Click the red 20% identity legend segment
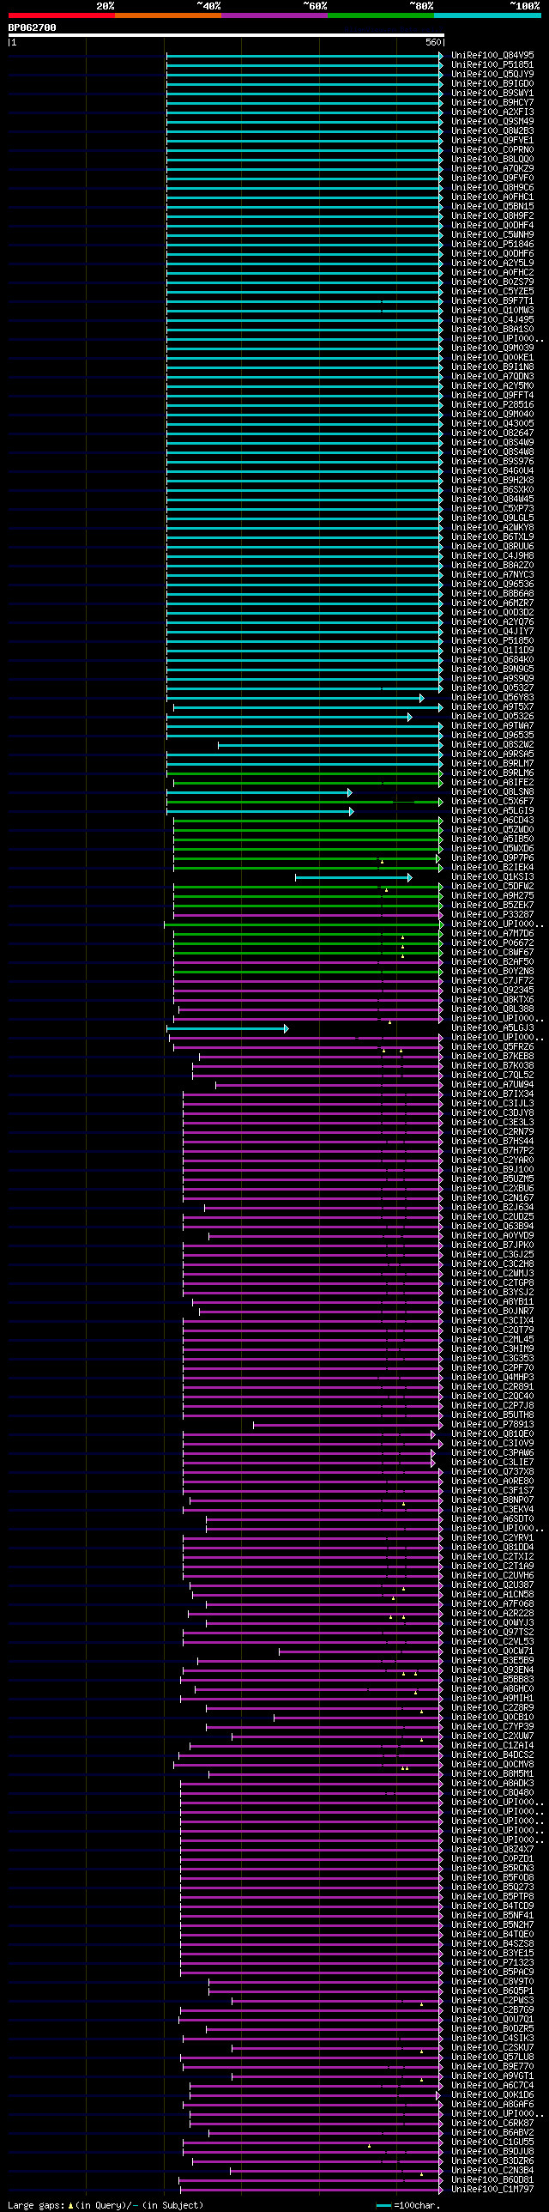The height and width of the screenshot is (2212, 549). [x=61, y=15]
